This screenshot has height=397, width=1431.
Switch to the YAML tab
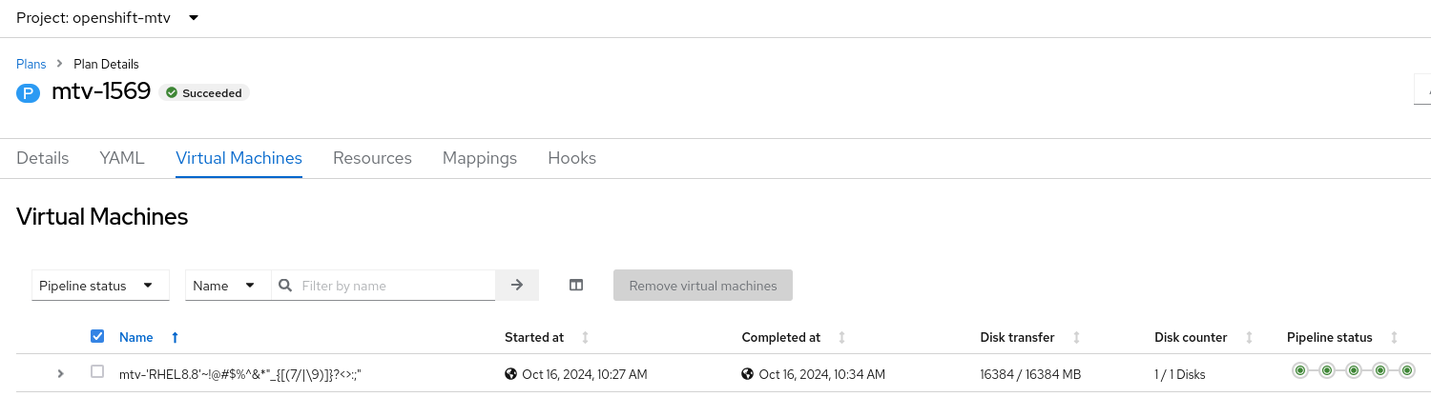122,158
